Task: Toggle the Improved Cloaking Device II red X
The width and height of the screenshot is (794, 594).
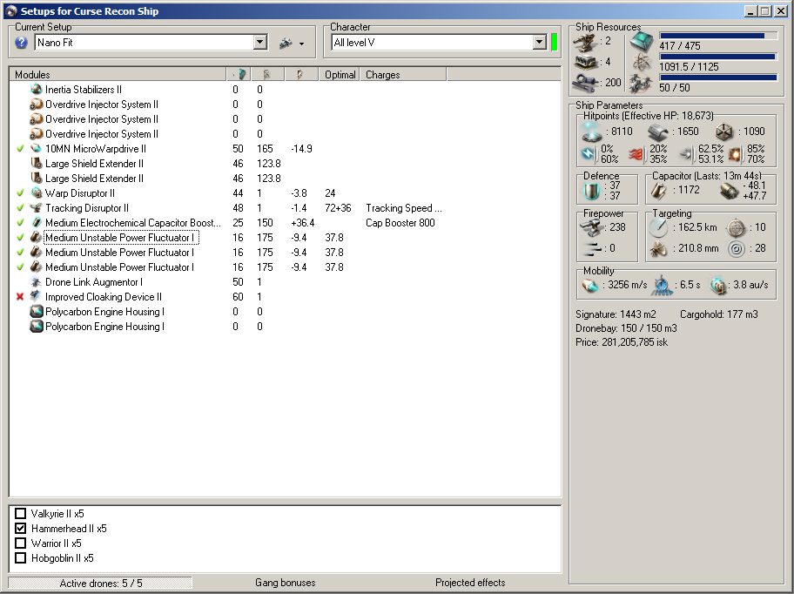Action: 20,297
